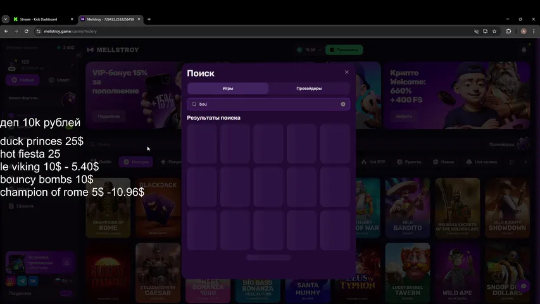
Task: Open Champions of Rome game tile
Action: coord(108,208)
